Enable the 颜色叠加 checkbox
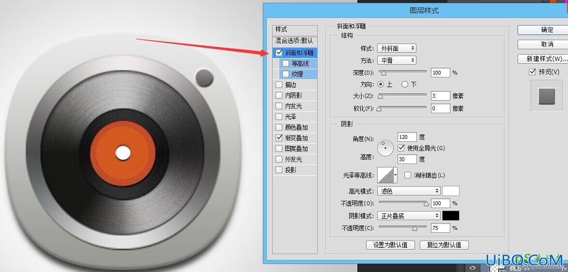568x272 pixels. [x=279, y=127]
